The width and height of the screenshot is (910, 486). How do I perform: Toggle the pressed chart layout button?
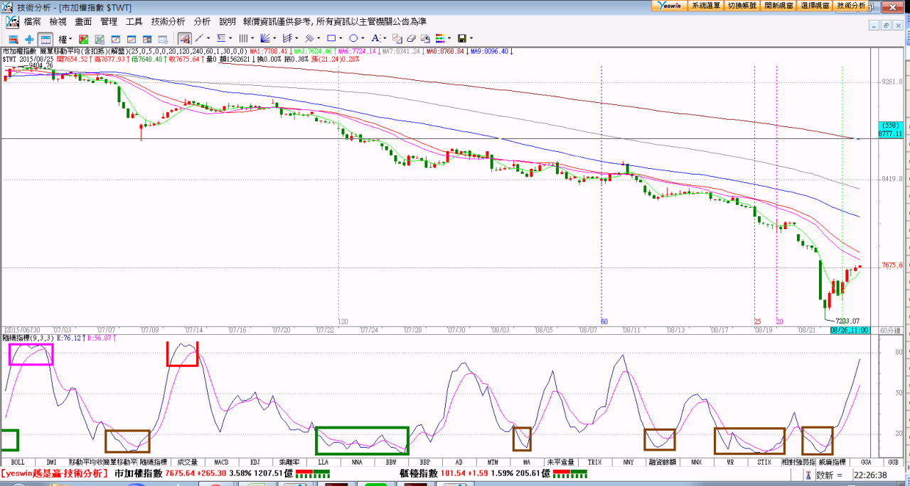point(45,38)
